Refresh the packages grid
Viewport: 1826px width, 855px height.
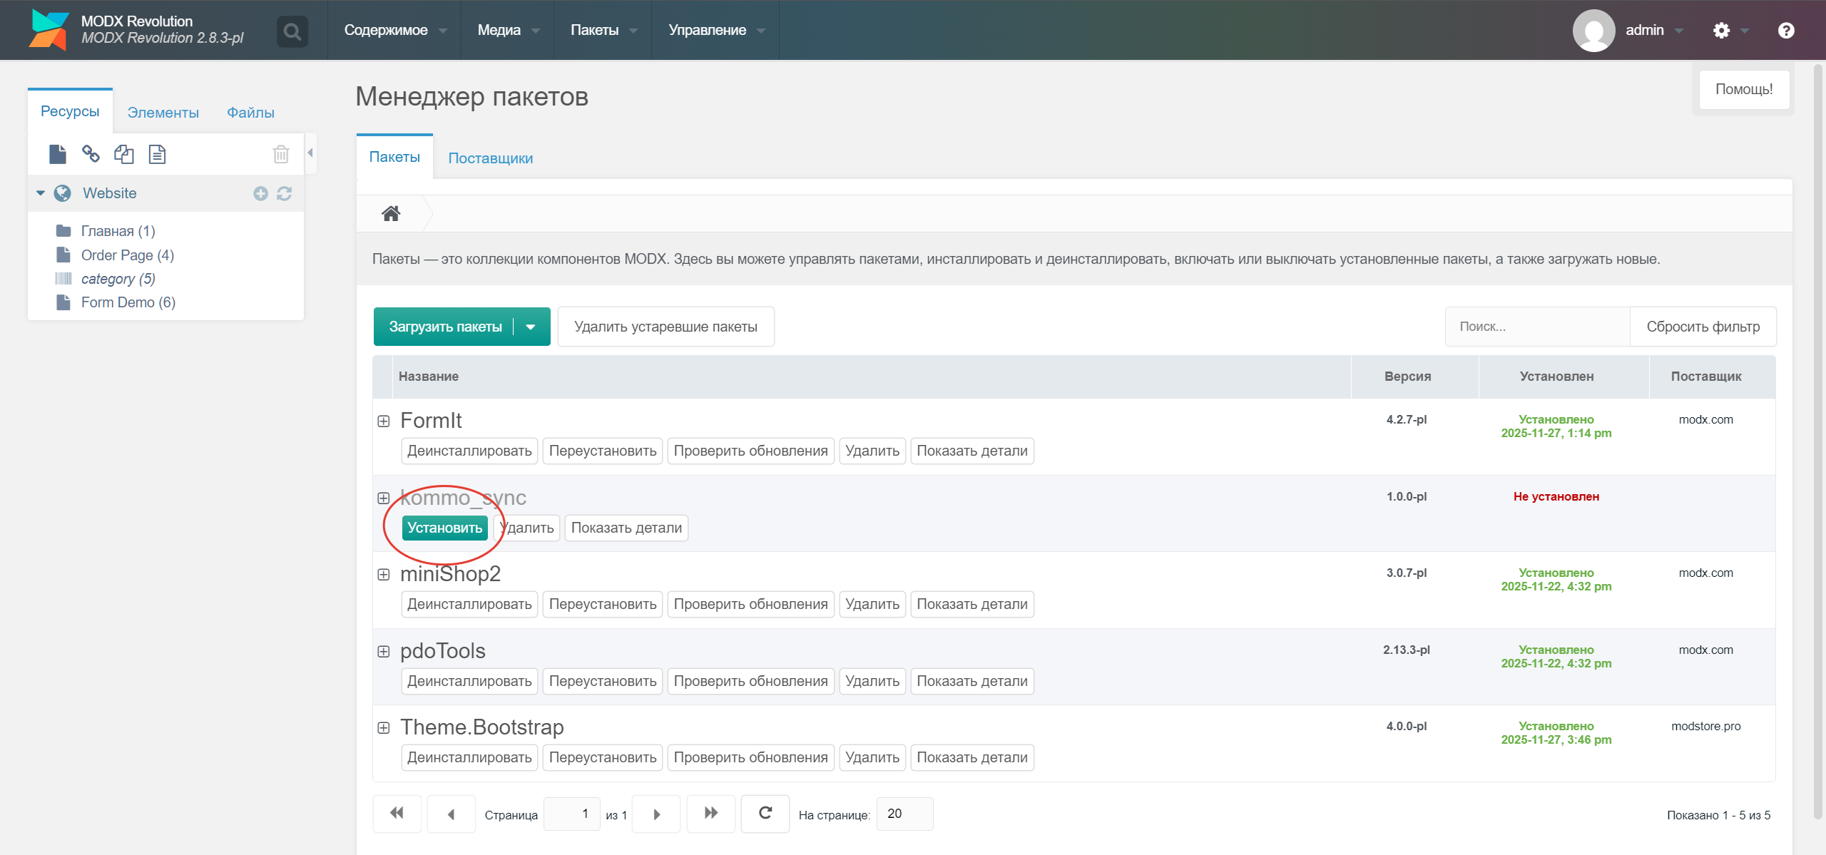point(765,813)
